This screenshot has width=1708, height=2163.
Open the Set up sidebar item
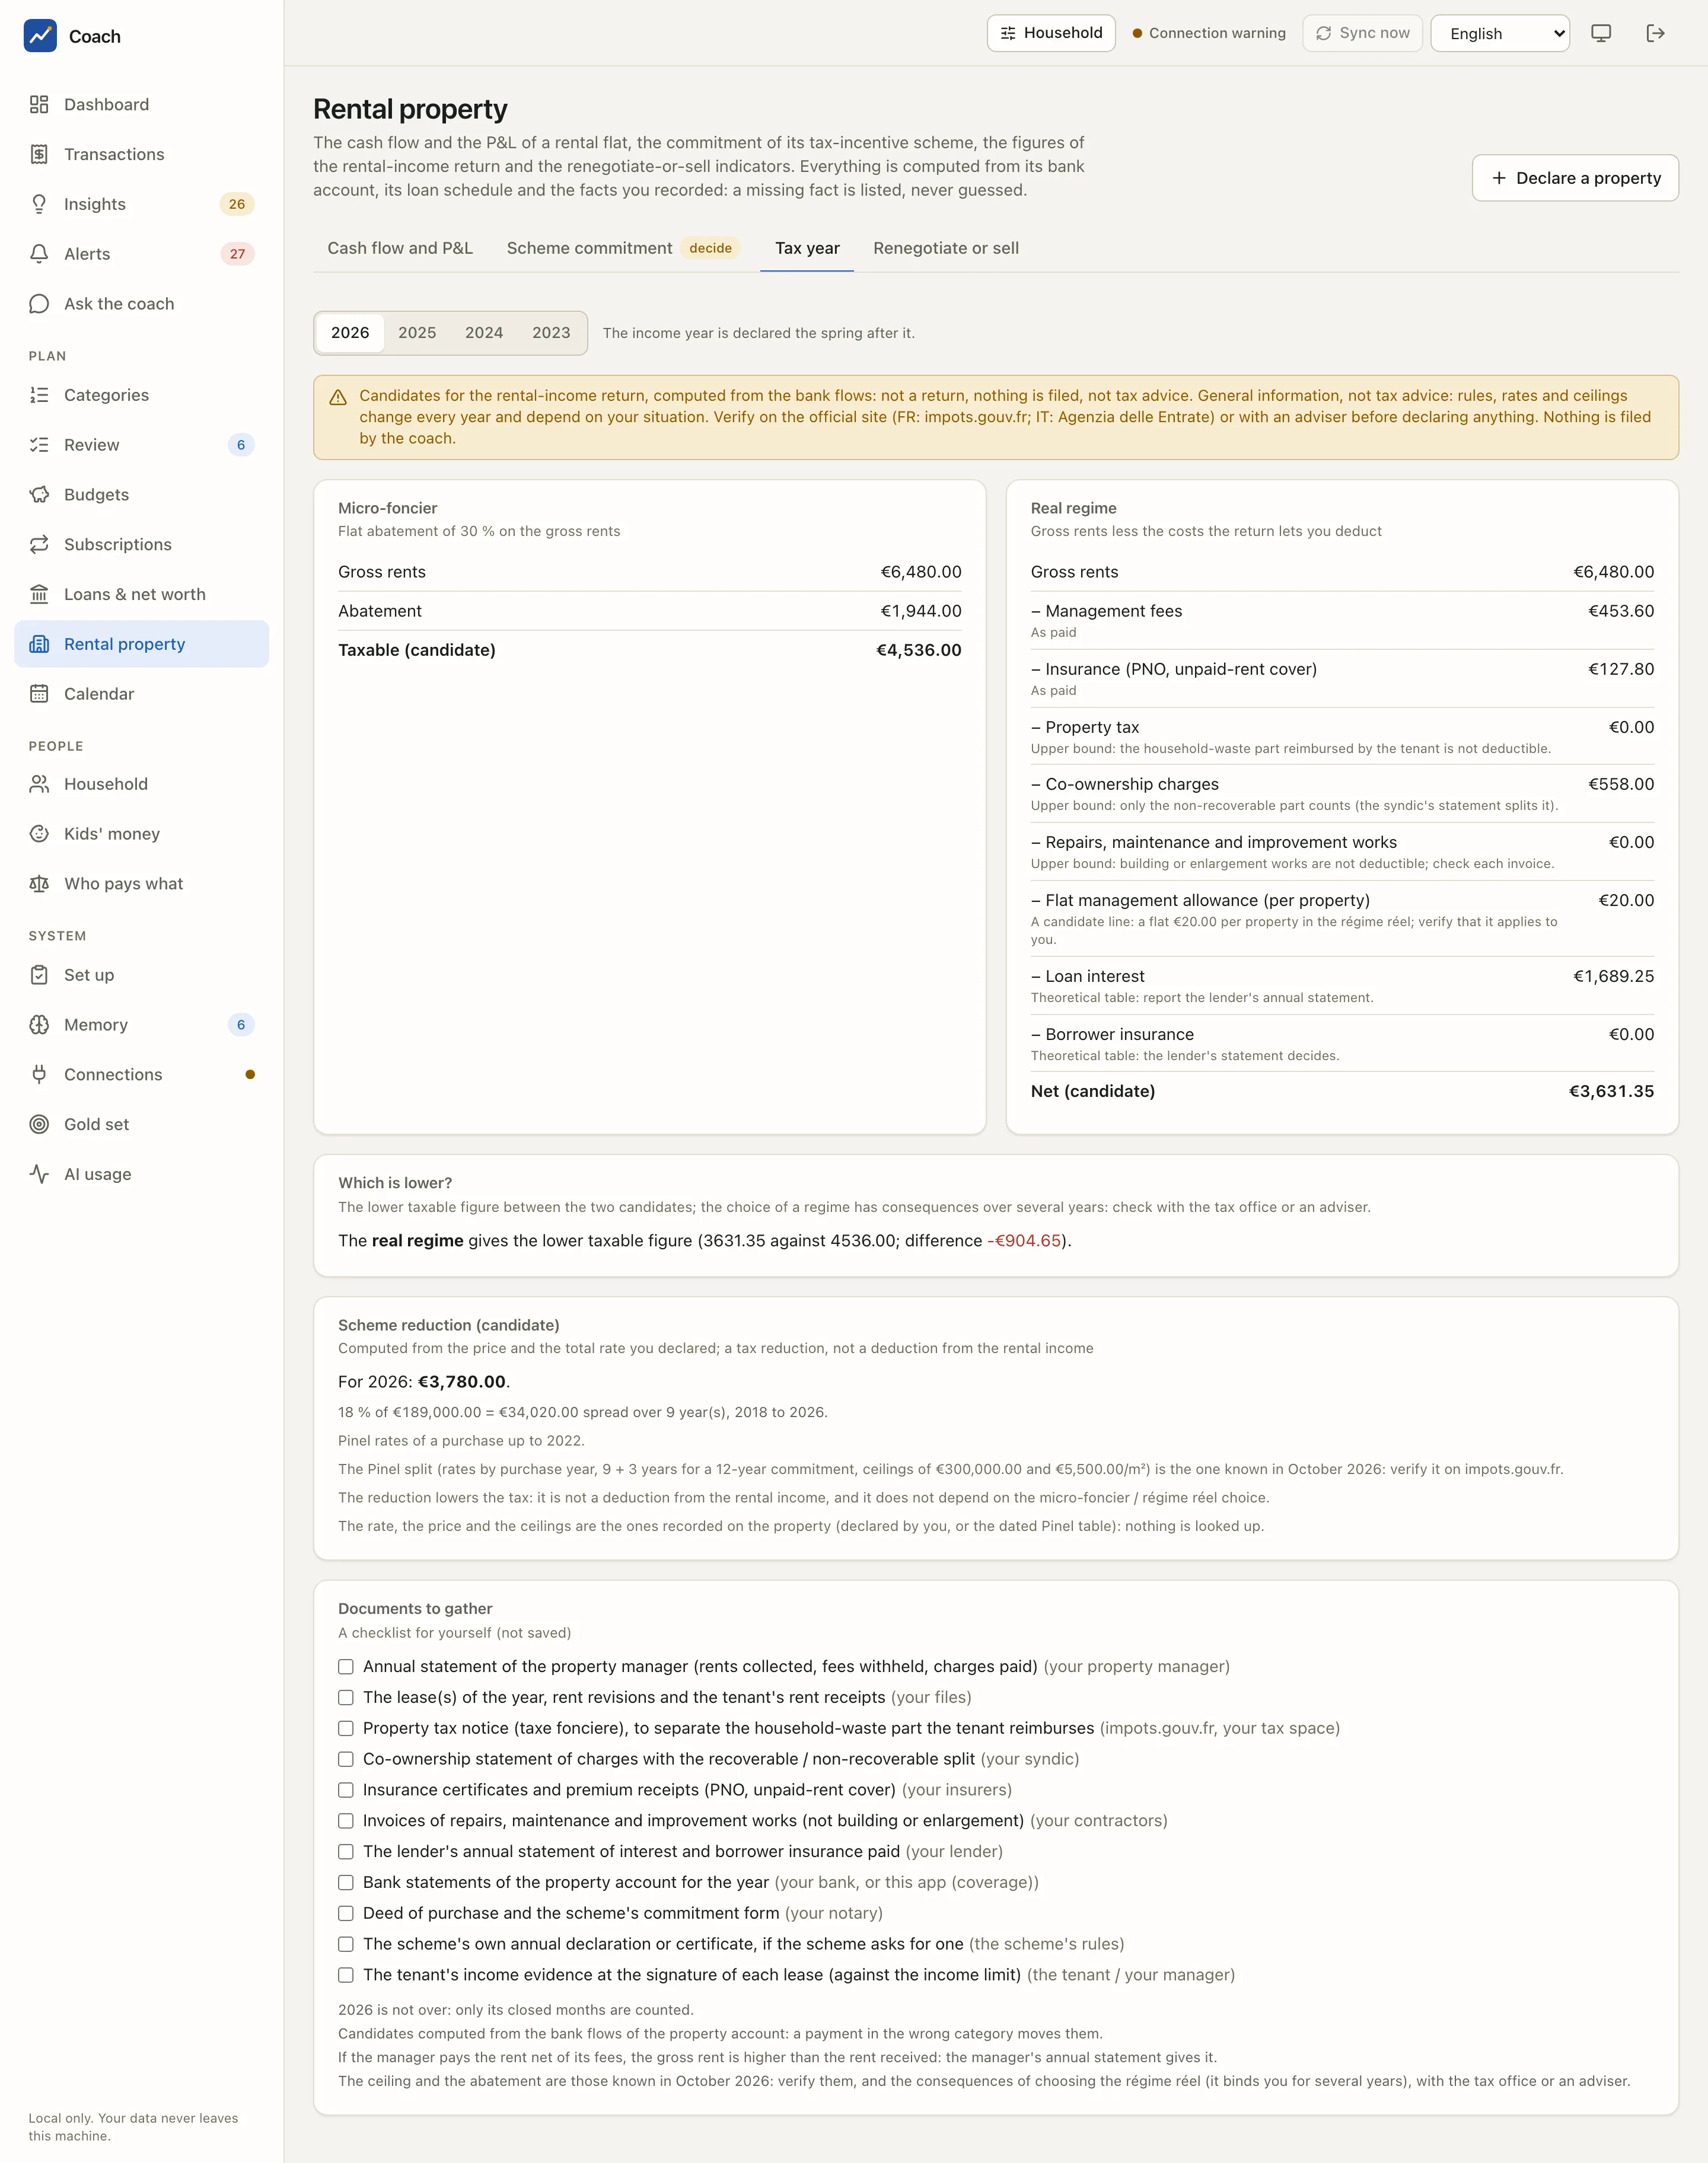[x=142, y=975]
